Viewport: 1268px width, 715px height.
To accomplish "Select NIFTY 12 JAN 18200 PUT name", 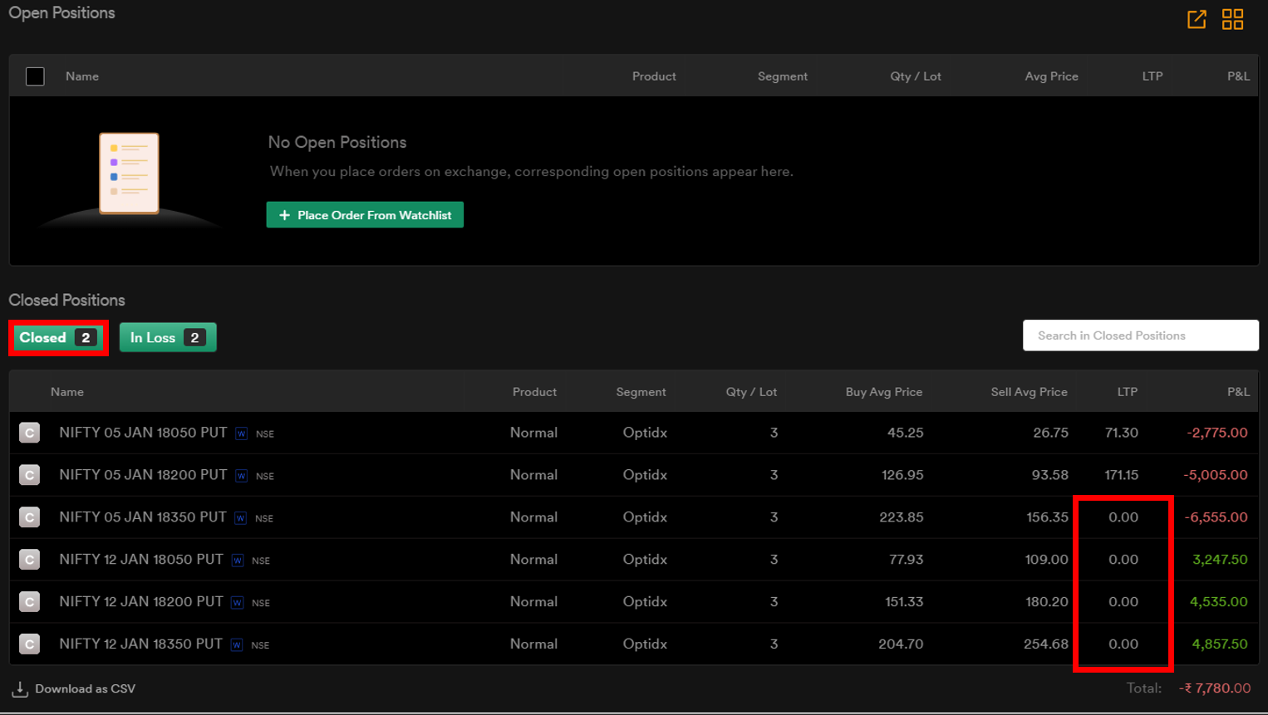I will point(141,602).
